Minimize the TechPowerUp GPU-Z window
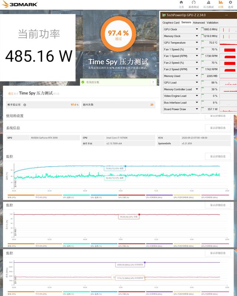 coord(226,15)
